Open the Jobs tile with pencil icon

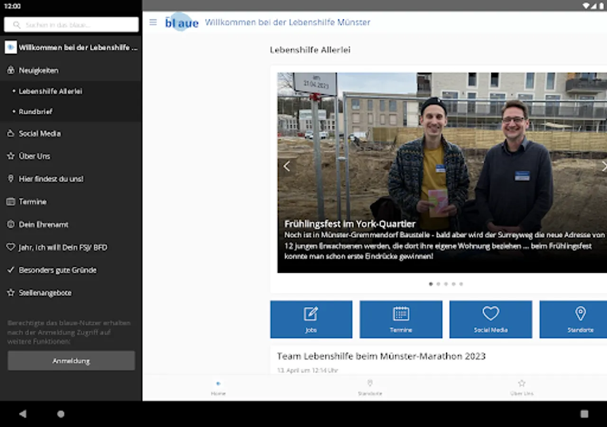311,319
